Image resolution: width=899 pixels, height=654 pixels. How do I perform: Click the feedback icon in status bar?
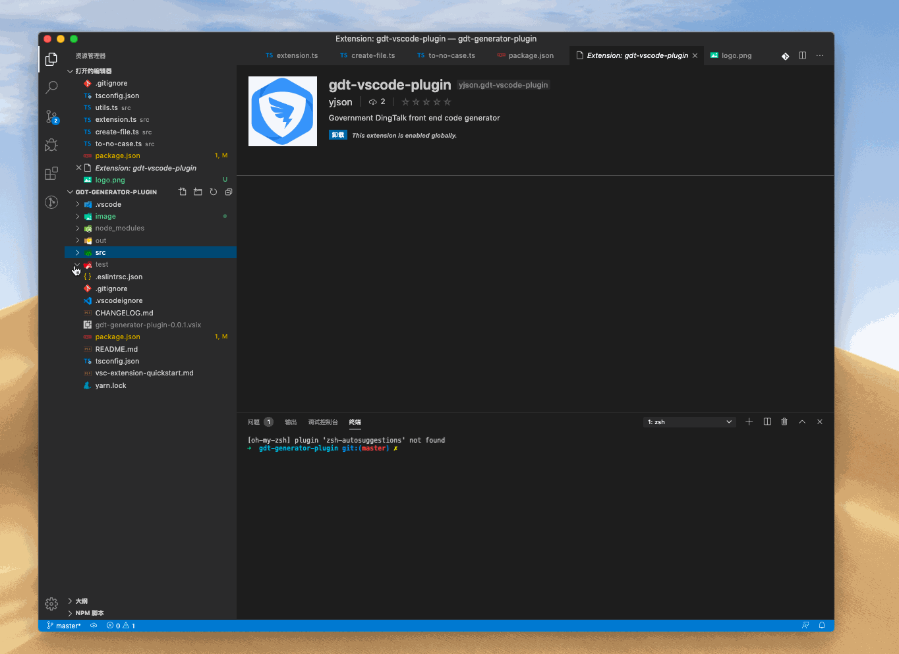pyautogui.click(x=805, y=626)
